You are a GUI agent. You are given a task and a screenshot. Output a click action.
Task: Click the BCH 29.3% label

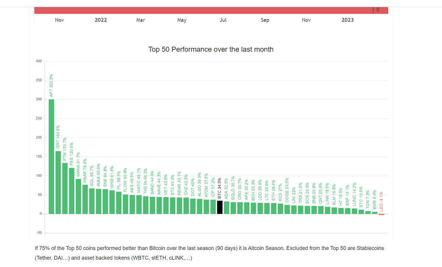253,189
